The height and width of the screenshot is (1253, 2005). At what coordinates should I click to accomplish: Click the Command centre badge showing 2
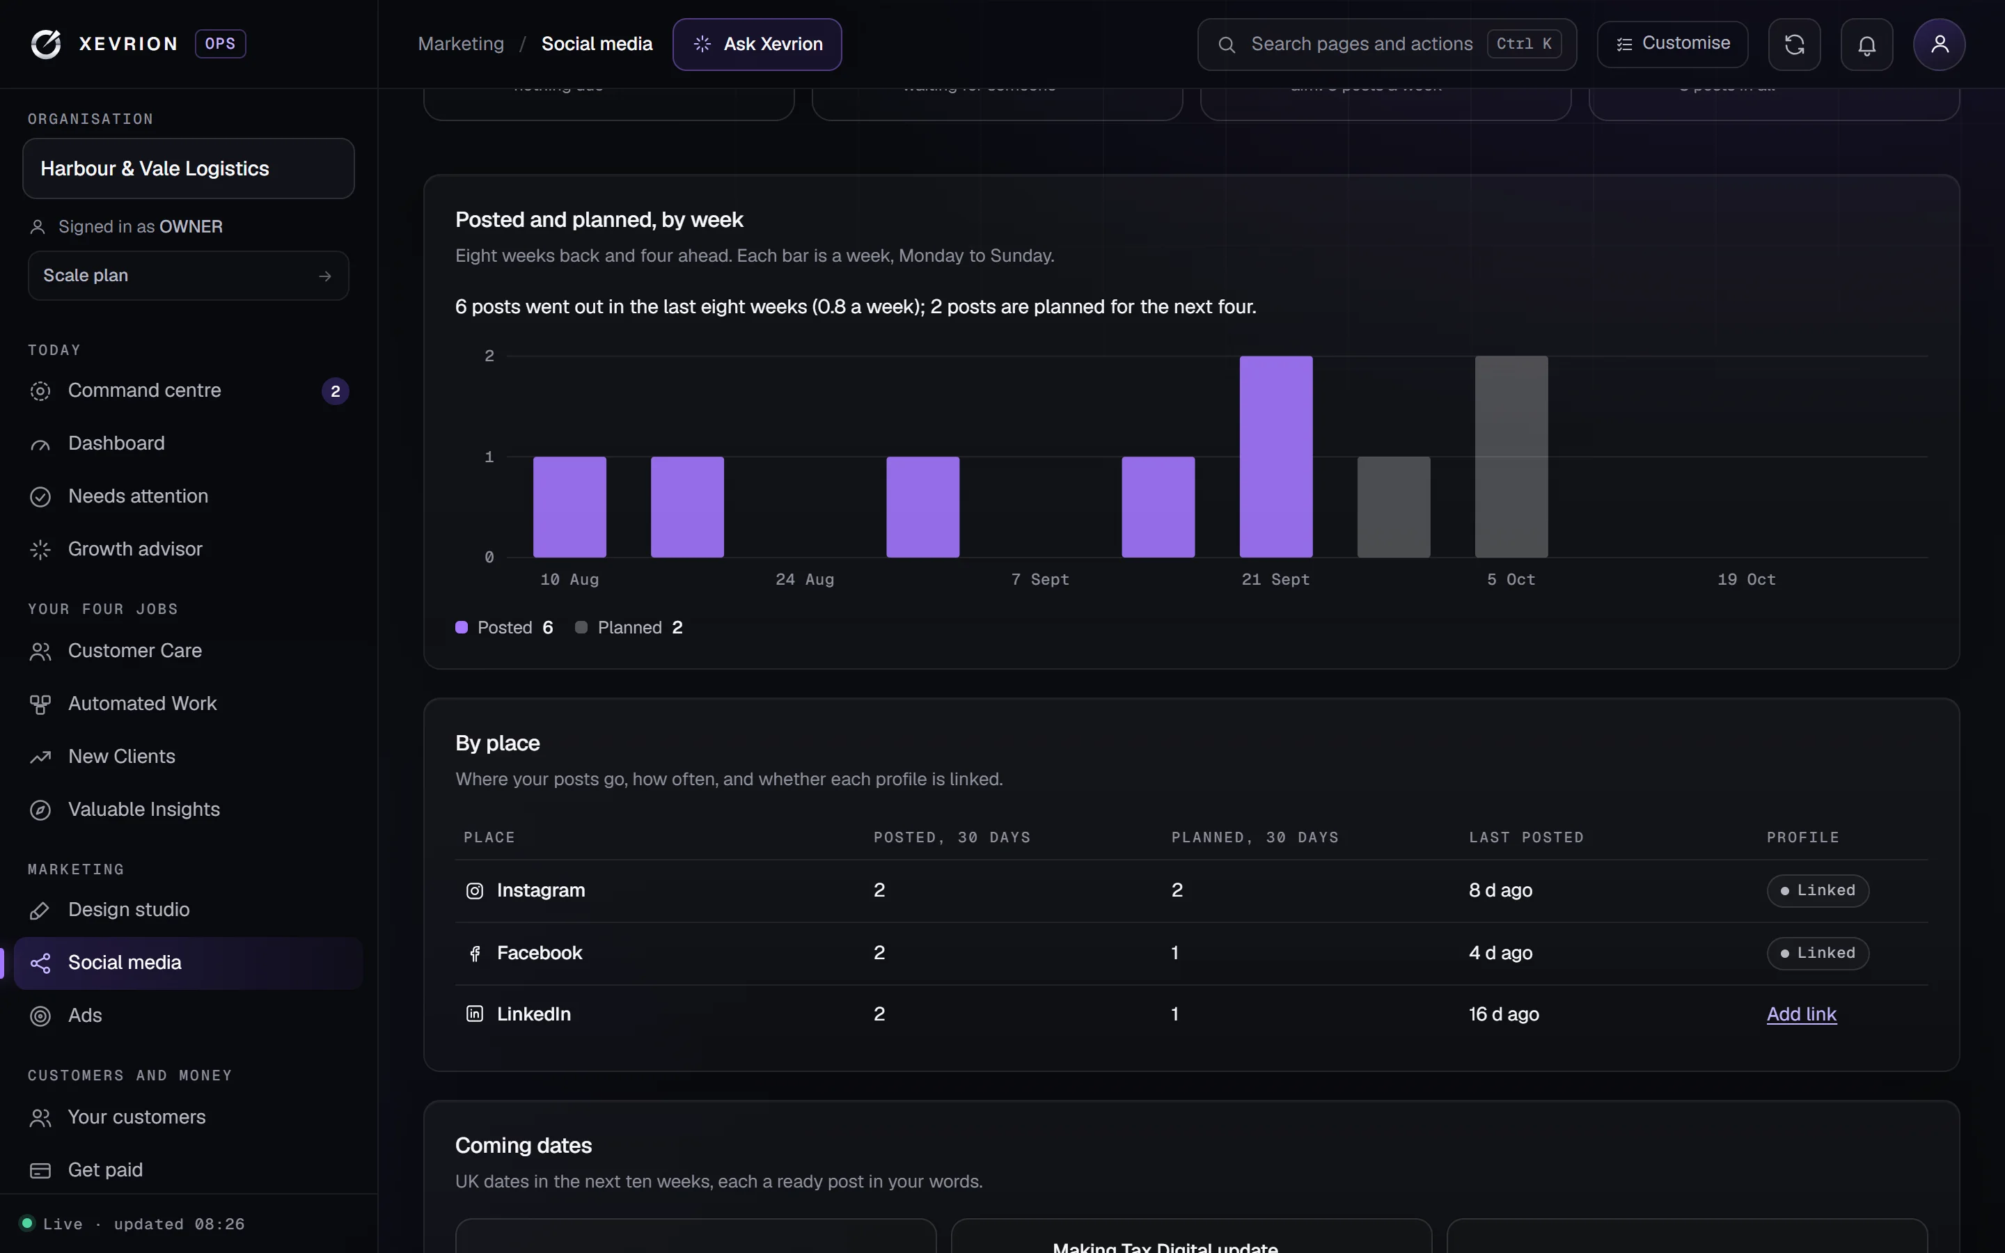click(335, 391)
